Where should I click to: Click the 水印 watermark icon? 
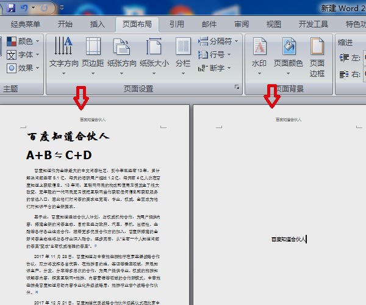pyautogui.click(x=260, y=46)
